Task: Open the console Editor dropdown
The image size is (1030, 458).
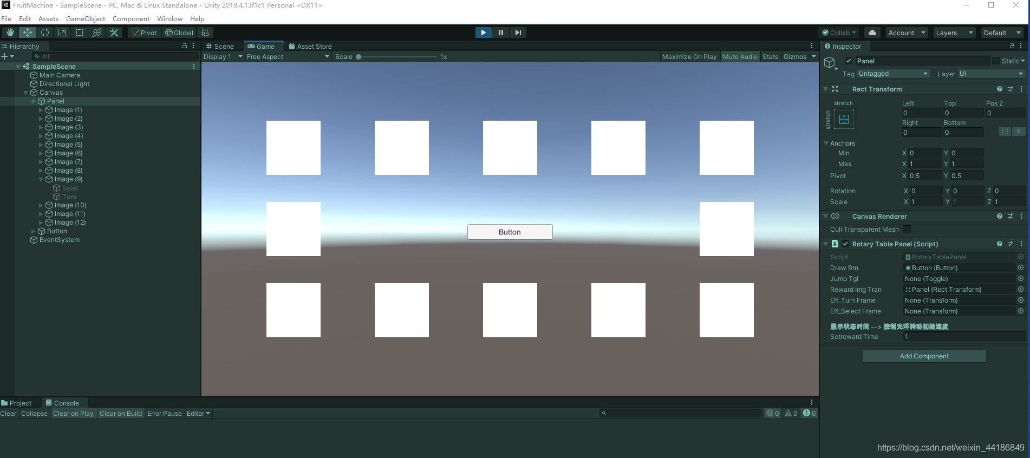Action: (198, 414)
